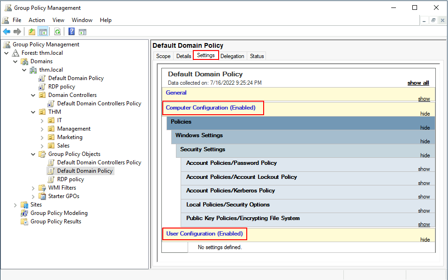This screenshot has width=448, height=280.
Task: Click the Show/Hide Action Pane icon
Action: tap(83, 32)
